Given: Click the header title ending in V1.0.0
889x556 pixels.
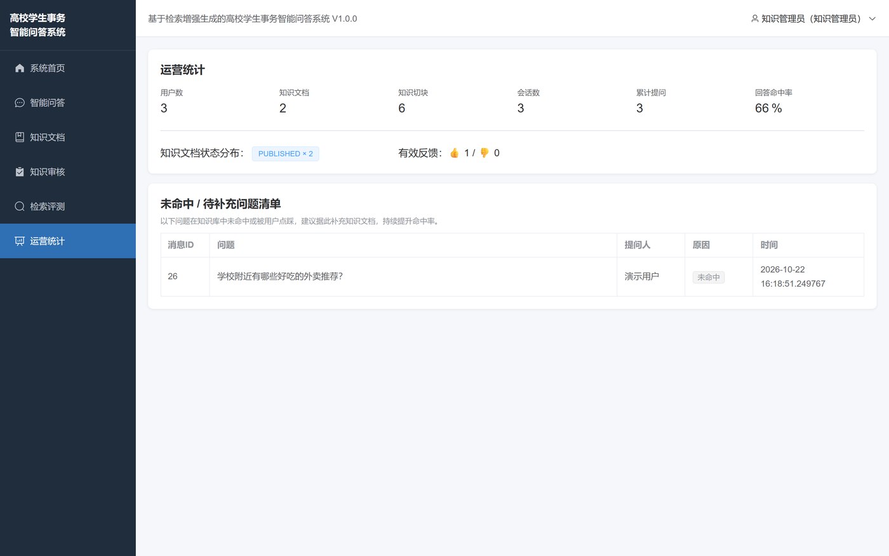Looking at the screenshot, I should (x=253, y=19).
